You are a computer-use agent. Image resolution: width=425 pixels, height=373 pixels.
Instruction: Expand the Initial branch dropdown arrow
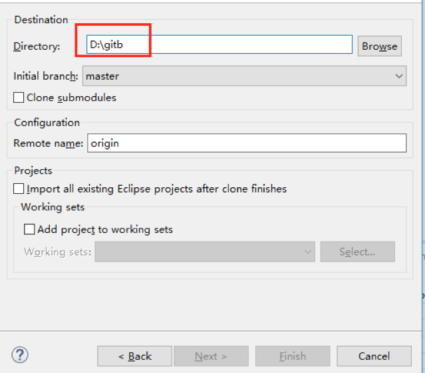pos(398,76)
